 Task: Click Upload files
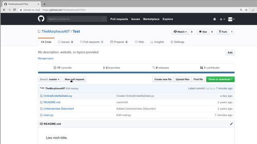click(182, 79)
